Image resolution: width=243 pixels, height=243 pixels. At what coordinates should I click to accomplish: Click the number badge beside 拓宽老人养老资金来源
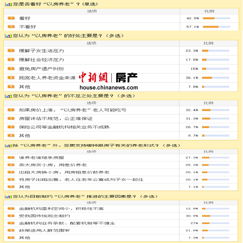point(11,77)
